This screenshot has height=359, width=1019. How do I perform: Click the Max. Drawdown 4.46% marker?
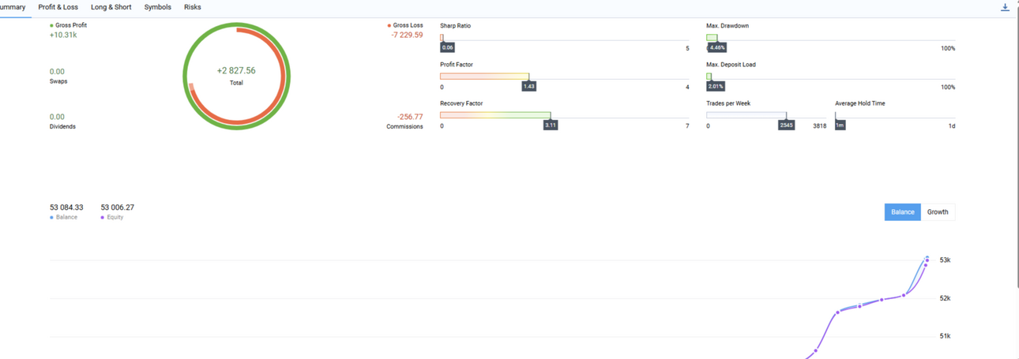point(717,48)
